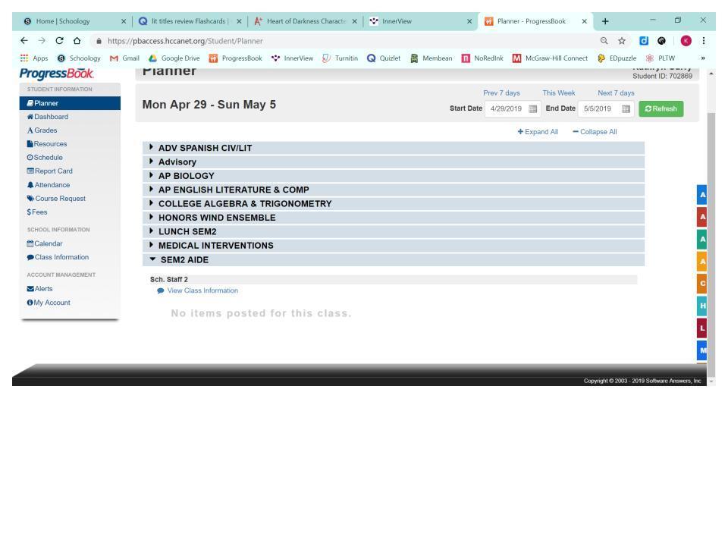Open Calendar under School Information
Image resolution: width=728 pixels, height=546 pixels.
[x=45, y=243]
